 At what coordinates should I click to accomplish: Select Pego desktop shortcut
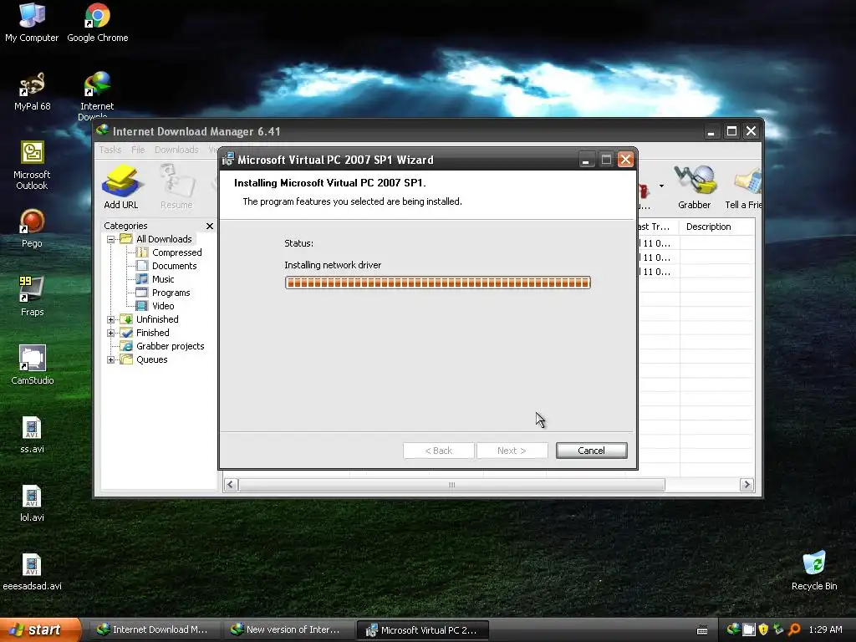coord(32,228)
